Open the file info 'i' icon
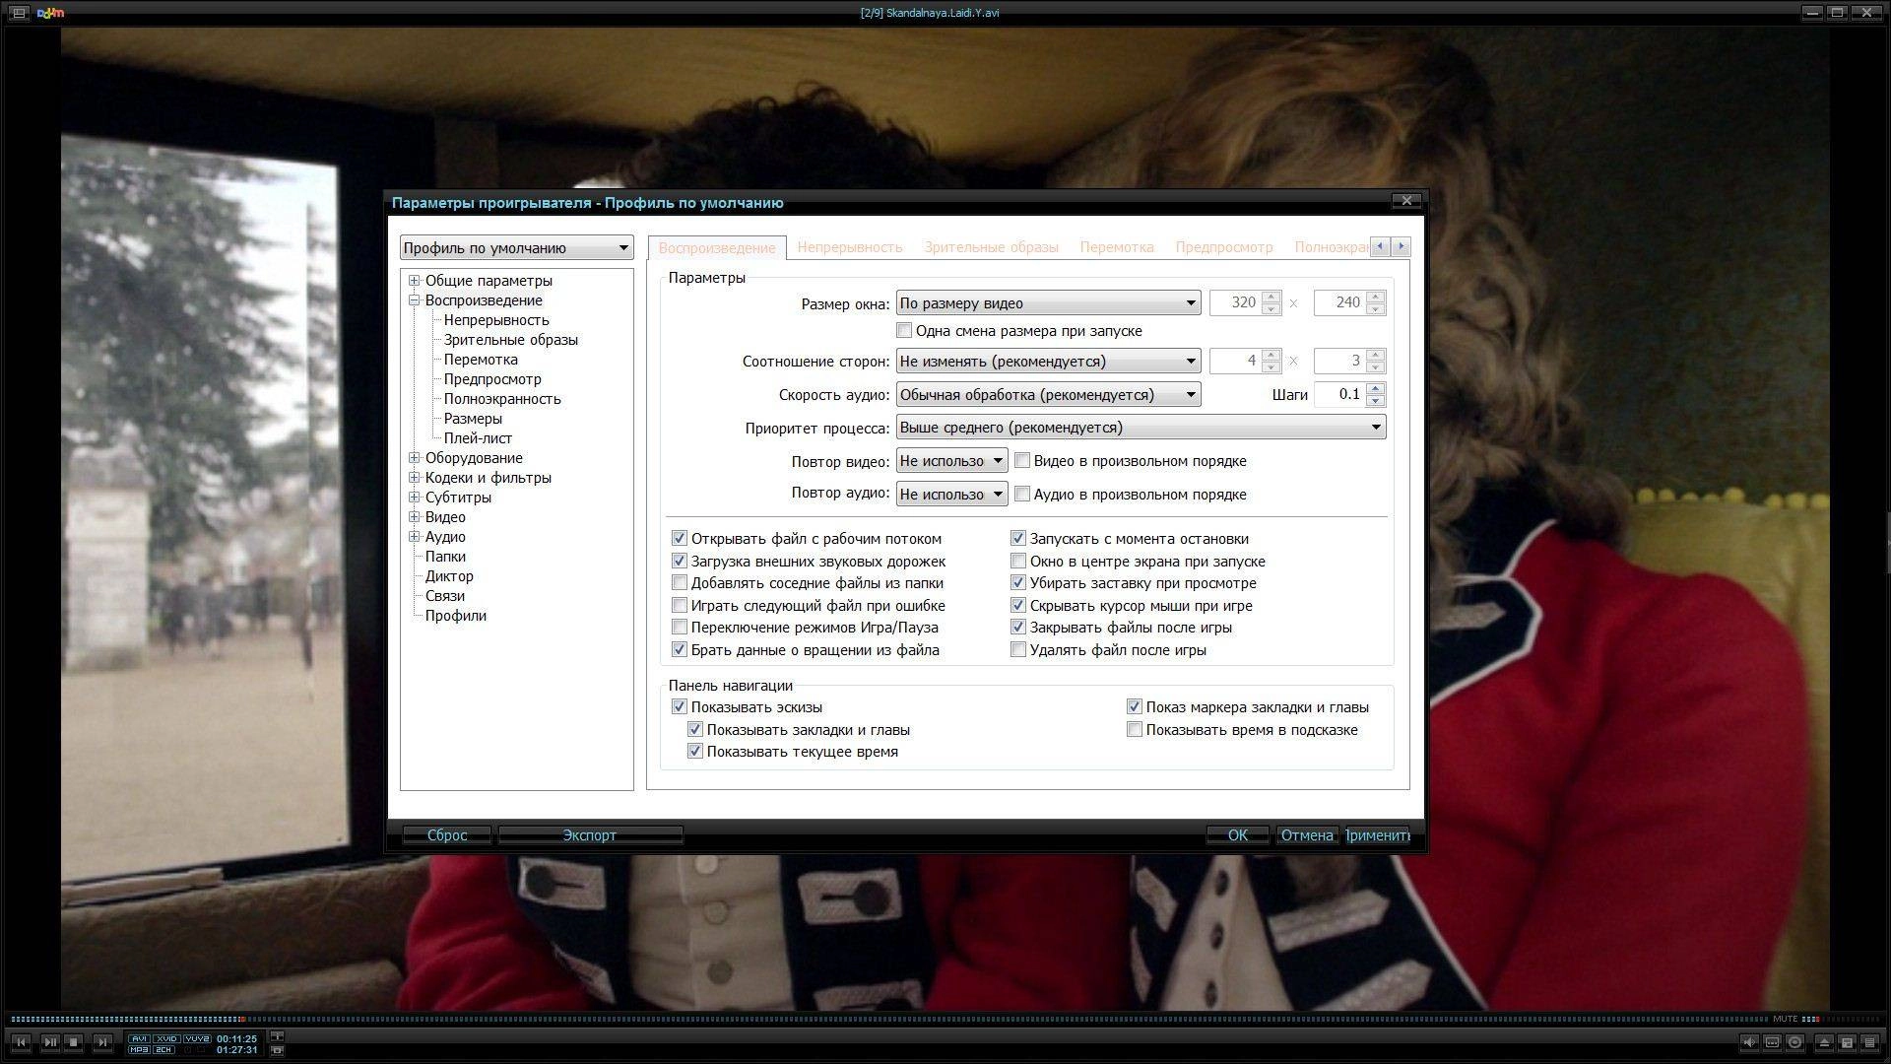Image resolution: width=1891 pixels, height=1064 pixels. [278, 1036]
